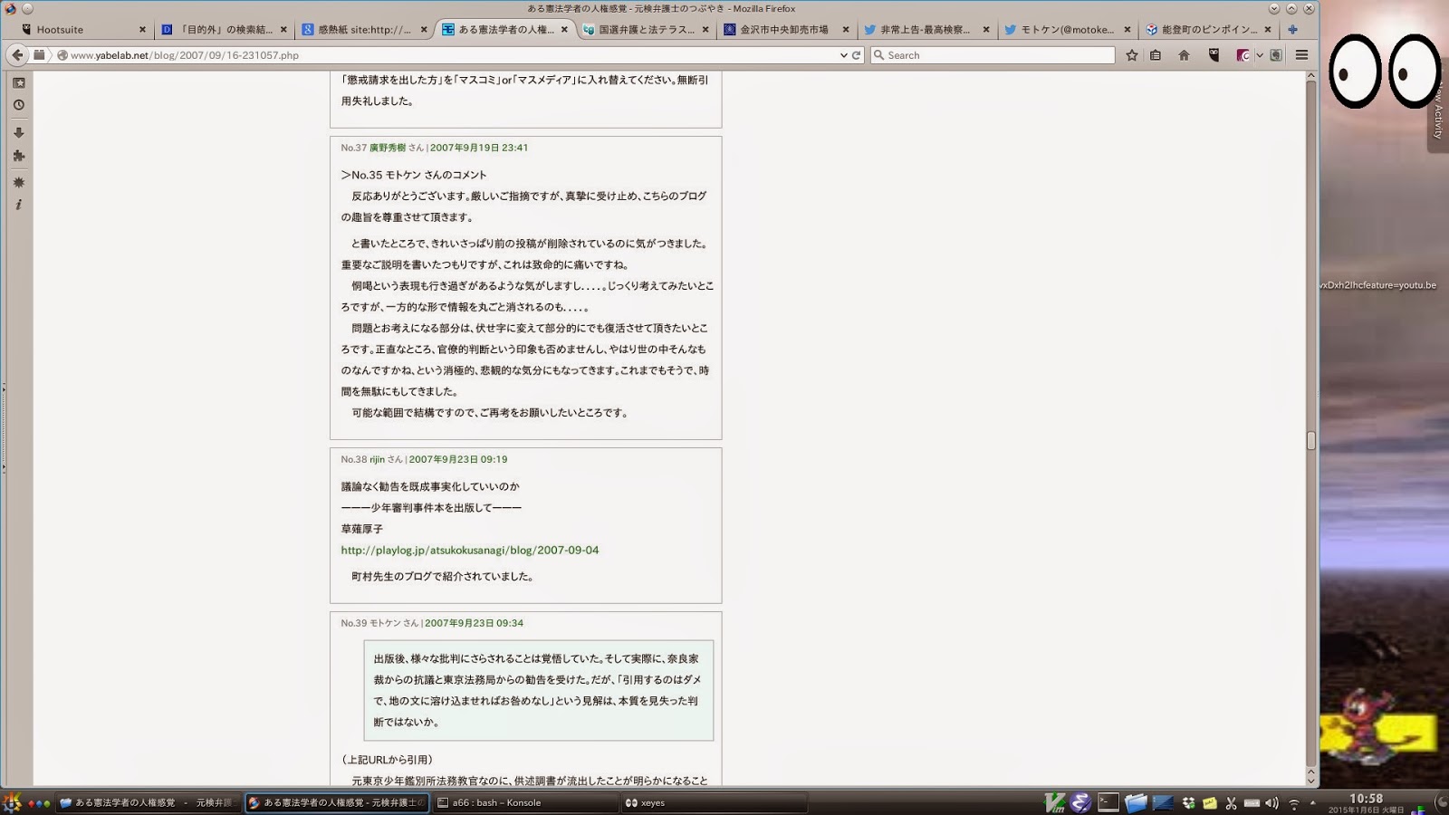This screenshot has height=815, width=1449.
Task: Close the 金沢市中央卸売市場 tab
Action: 846,30
